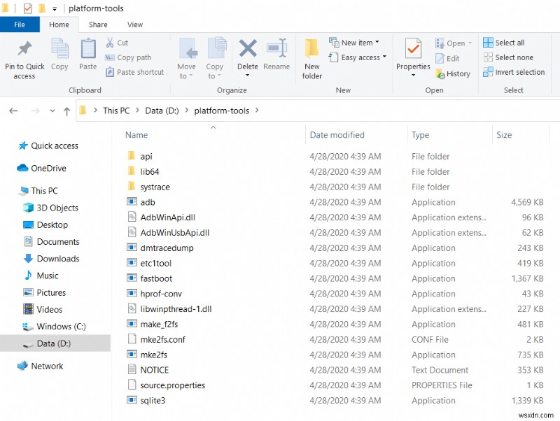
Task: Select This PC in navigation pane
Action: [x=38, y=190]
